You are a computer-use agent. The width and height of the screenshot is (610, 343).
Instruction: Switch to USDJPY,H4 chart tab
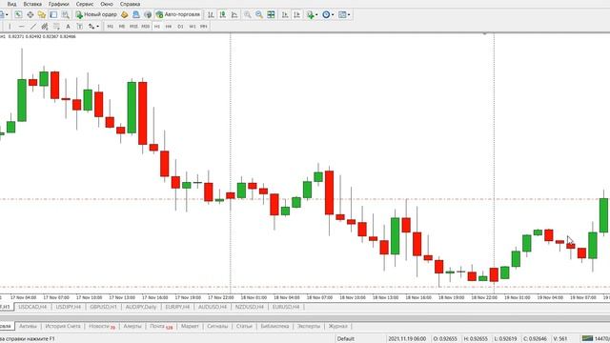[69, 307]
